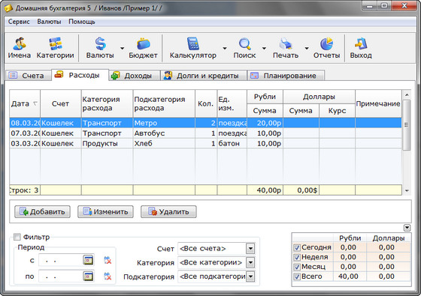Select the Автобус expense row
The image size is (421, 296).
206,133
